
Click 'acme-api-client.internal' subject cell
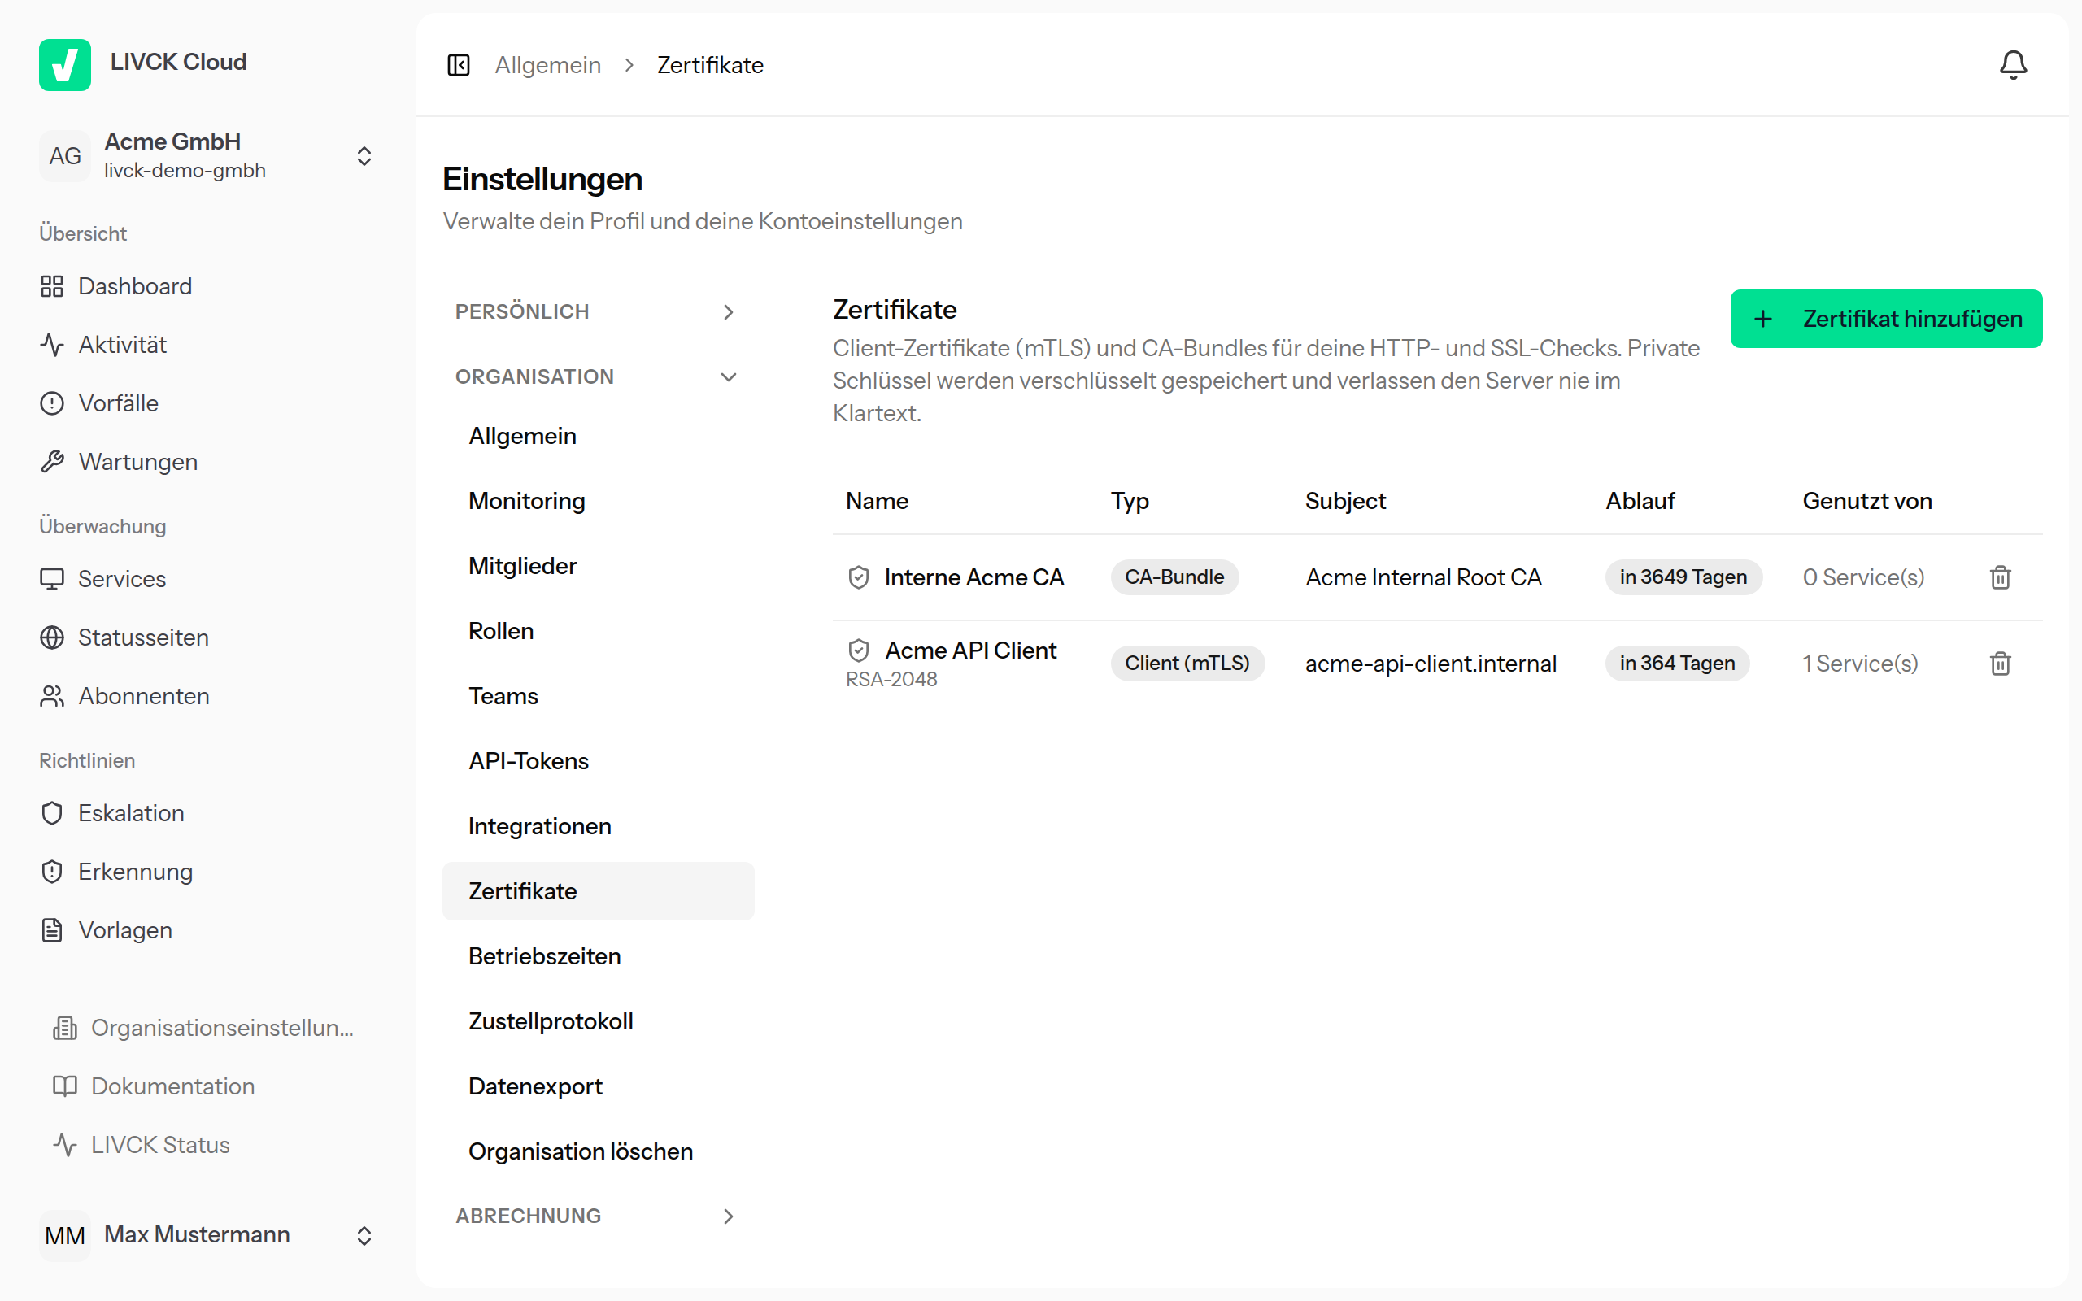pyautogui.click(x=1431, y=664)
